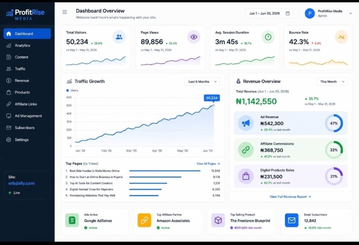The height and width of the screenshot is (245, 359).
Task: Click the Affiliate Links chain sidebar icon
Action: click(x=9, y=104)
